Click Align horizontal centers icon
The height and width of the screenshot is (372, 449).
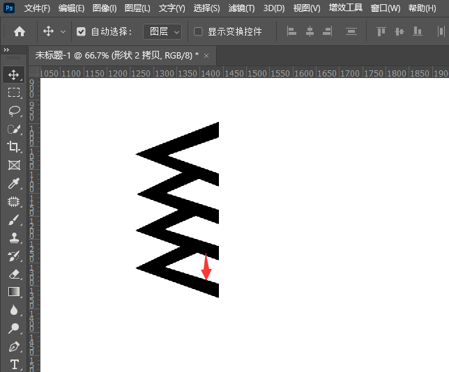point(310,31)
